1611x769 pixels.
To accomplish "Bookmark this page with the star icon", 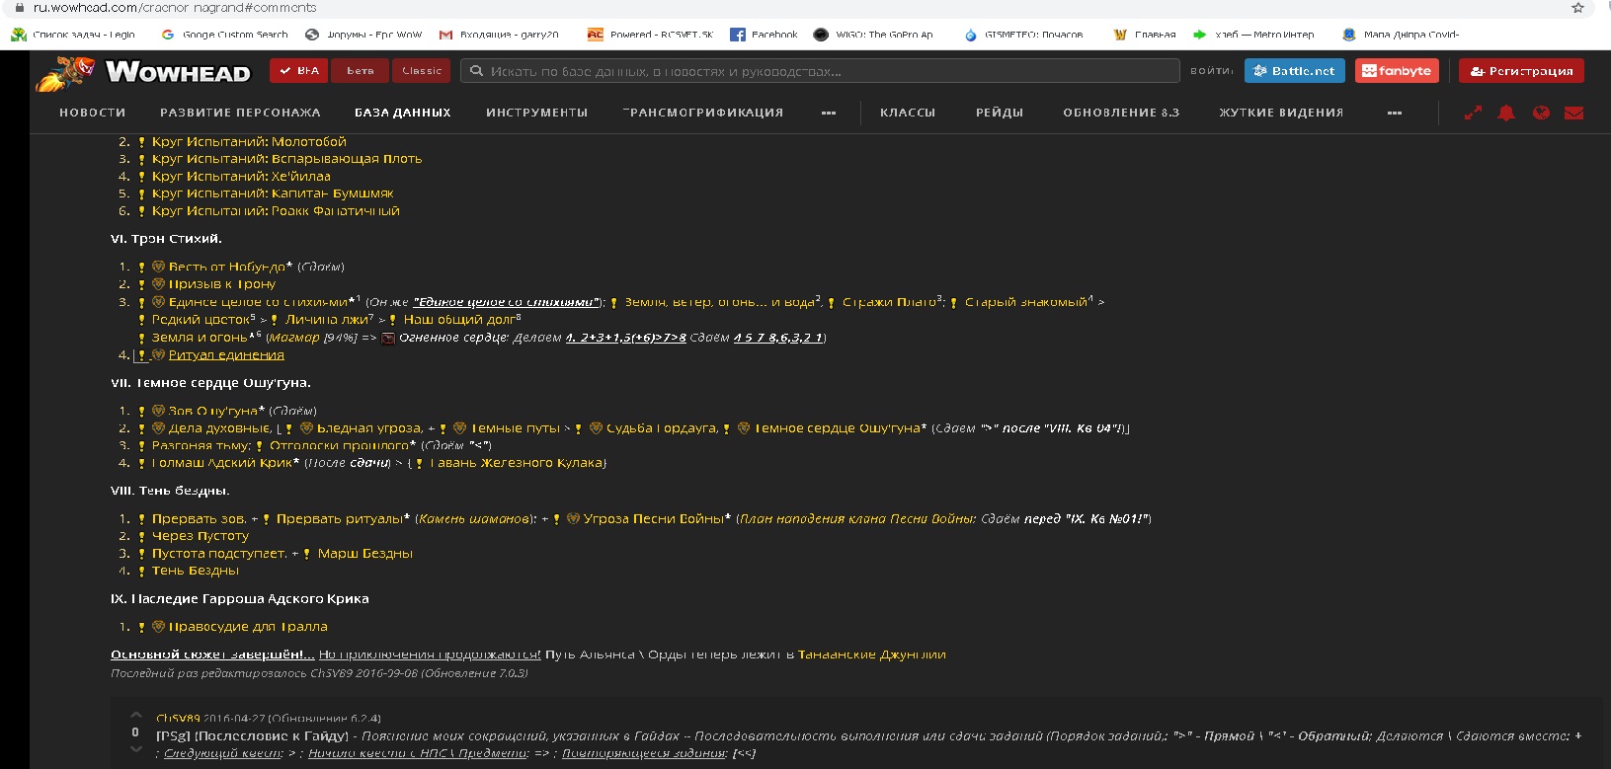I will [x=1576, y=8].
